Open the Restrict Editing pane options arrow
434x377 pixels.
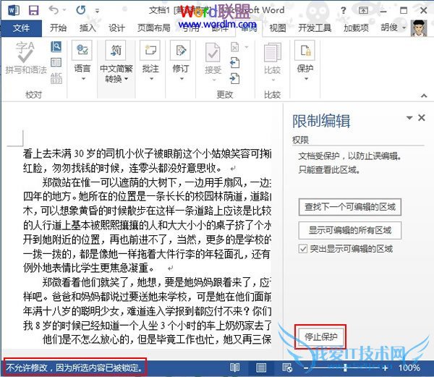409,117
